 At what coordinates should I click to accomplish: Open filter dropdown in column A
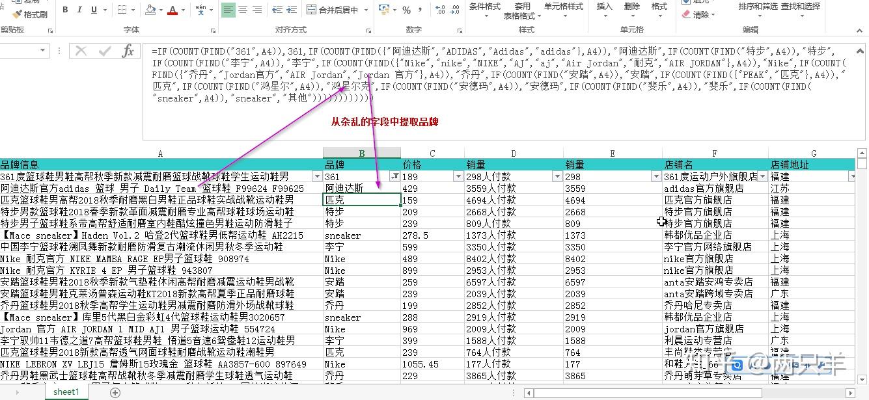pos(317,176)
